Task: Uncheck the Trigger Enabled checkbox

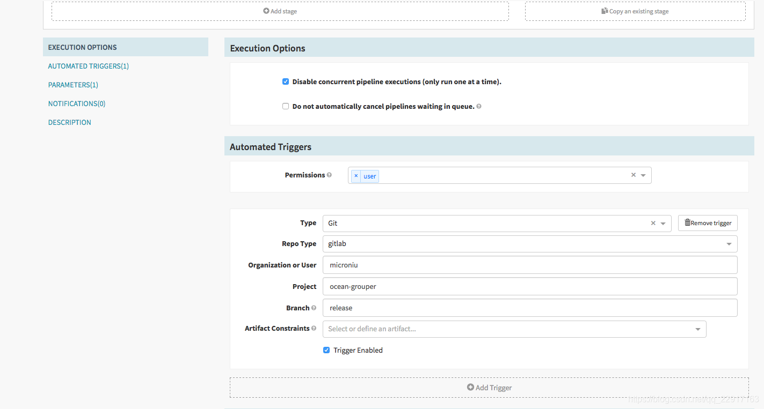Action: point(326,350)
